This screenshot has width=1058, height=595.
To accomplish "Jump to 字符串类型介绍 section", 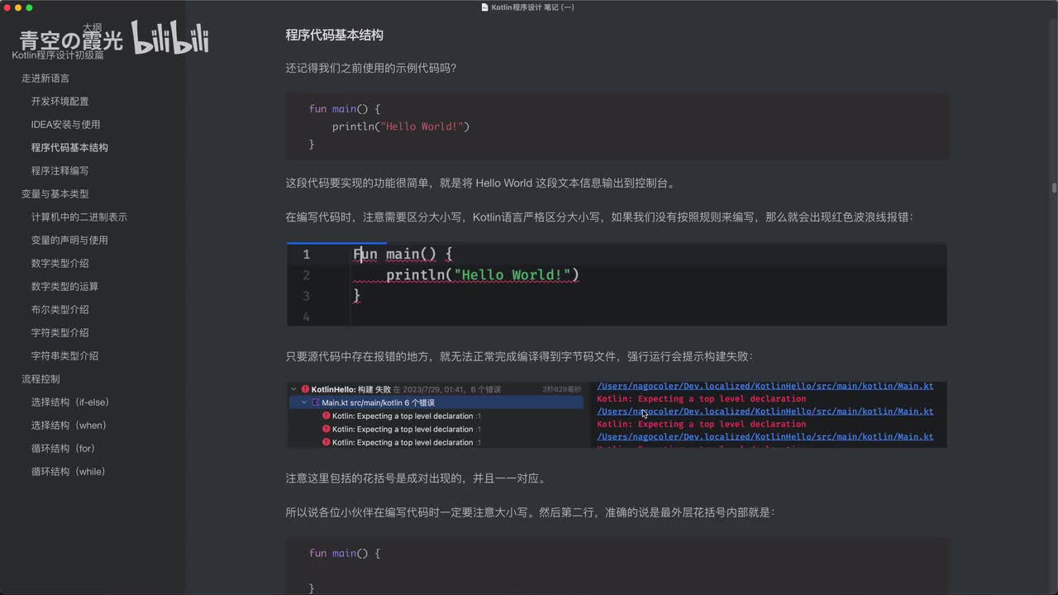I will (x=64, y=356).
